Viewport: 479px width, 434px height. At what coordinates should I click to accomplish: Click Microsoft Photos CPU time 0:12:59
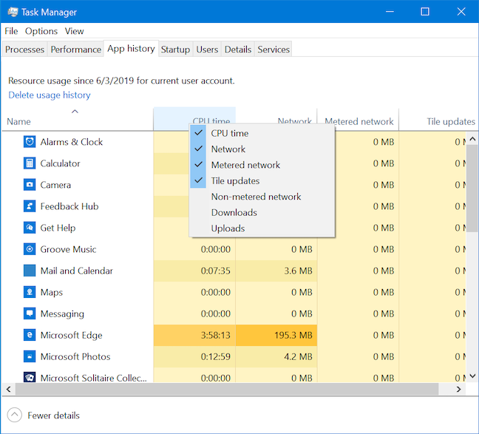coord(216,356)
